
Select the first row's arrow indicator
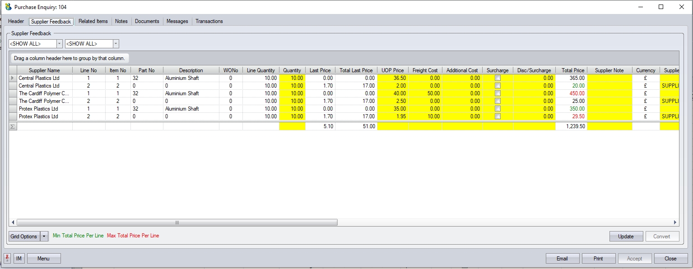point(13,78)
